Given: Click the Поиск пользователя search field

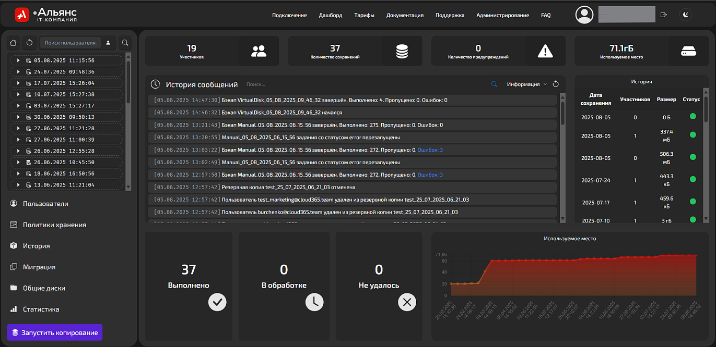Looking at the screenshot, I should [x=71, y=43].
